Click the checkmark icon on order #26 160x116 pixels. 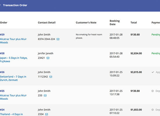click(x=153, y=72)
